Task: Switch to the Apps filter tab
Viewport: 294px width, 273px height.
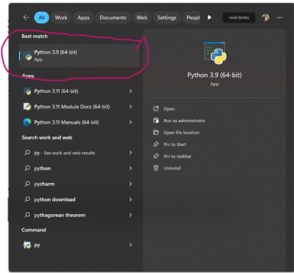Action: pyautogui.click(x=83, y=18)
